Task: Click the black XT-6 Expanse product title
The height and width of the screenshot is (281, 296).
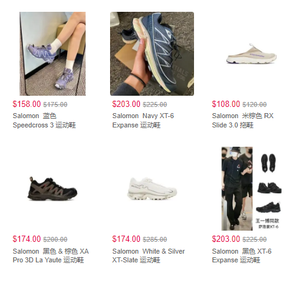Action: [x=242, y=256]
